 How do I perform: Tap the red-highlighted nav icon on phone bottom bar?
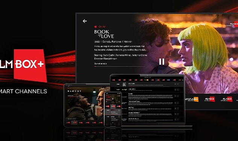(115, 124)
